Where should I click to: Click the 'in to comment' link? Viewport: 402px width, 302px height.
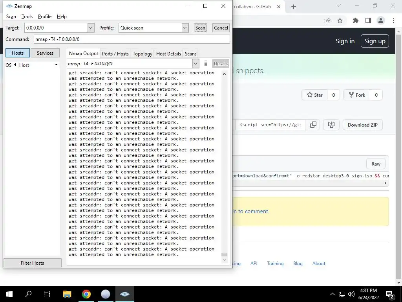(x=250, y=211)
